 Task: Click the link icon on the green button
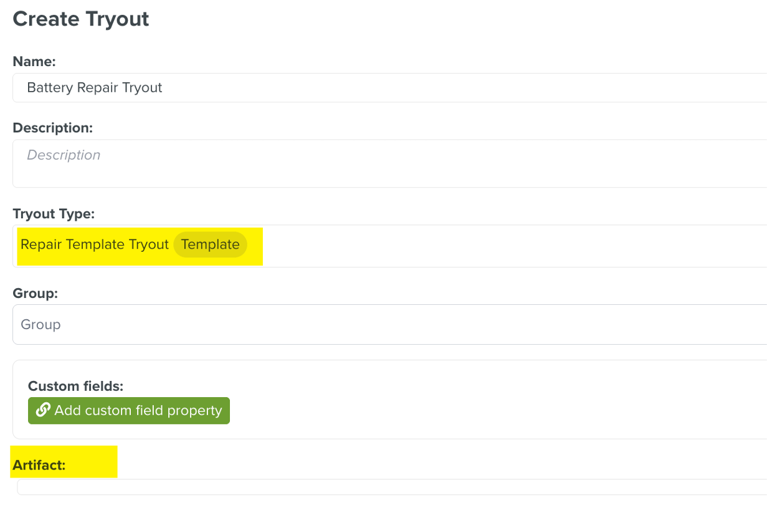[x=43, y=410]
